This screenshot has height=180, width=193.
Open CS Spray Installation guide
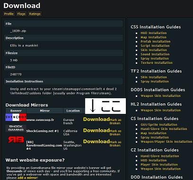point(155,137)
